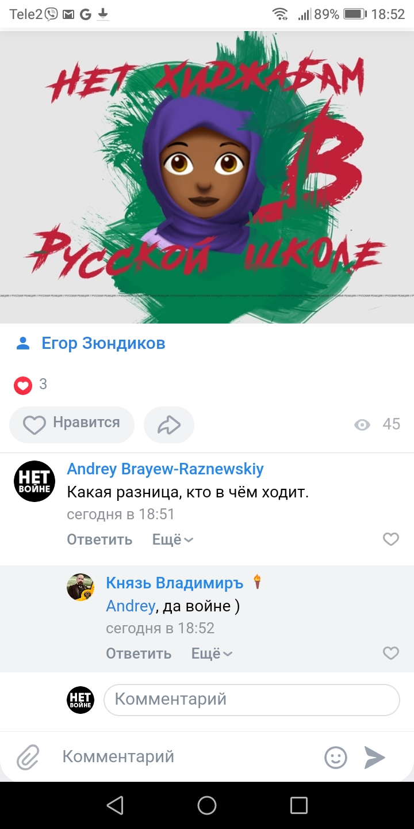Tap the red heart reactions icon

coord(23,385)
